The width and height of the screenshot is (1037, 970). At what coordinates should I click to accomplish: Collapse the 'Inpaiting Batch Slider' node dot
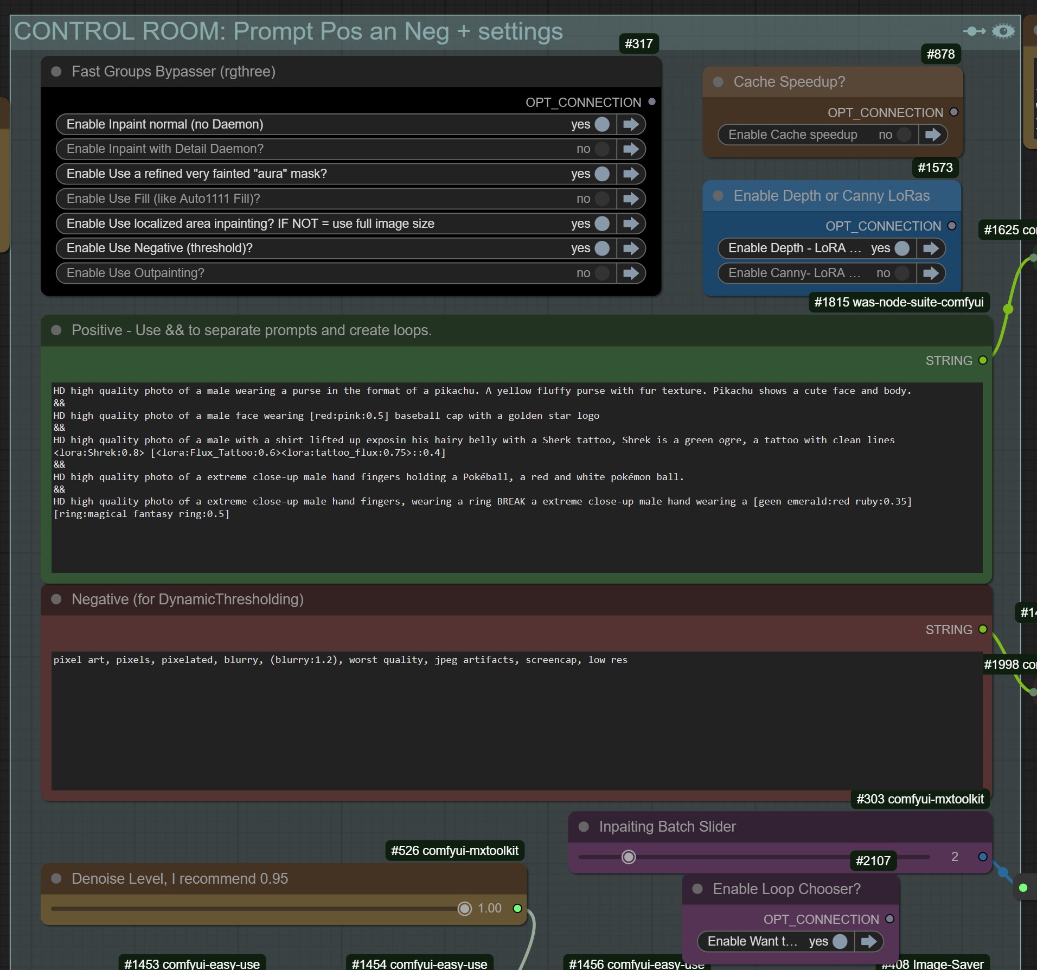(x=584, y=827)
